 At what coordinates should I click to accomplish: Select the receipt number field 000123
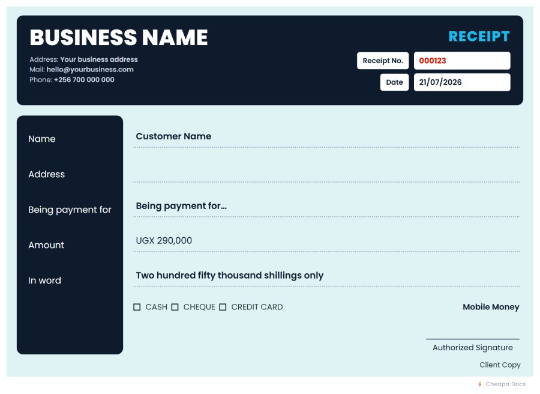[x=462, y=61]
